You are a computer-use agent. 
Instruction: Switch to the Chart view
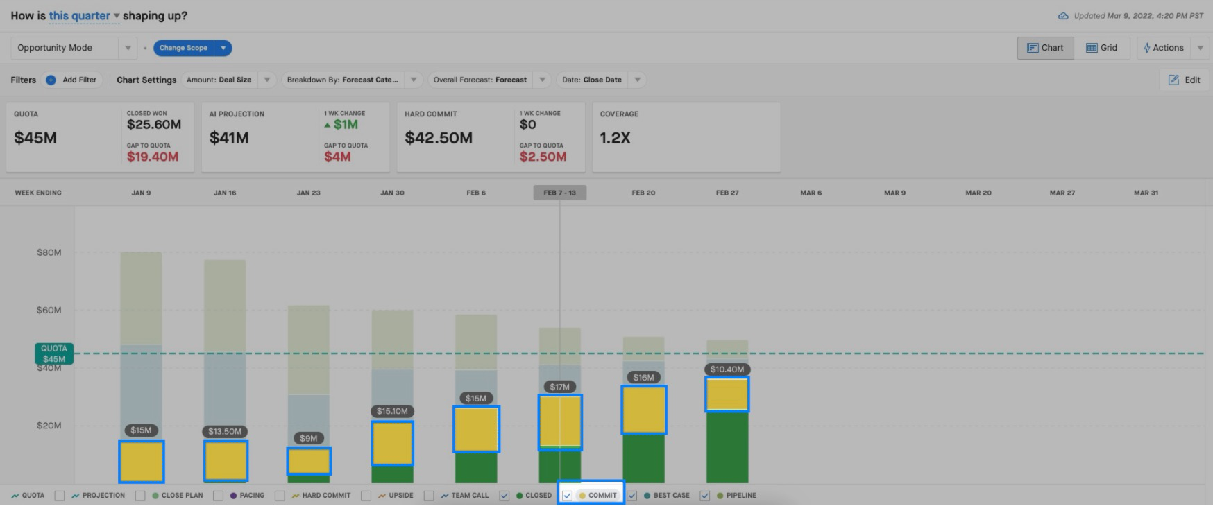1046,48
